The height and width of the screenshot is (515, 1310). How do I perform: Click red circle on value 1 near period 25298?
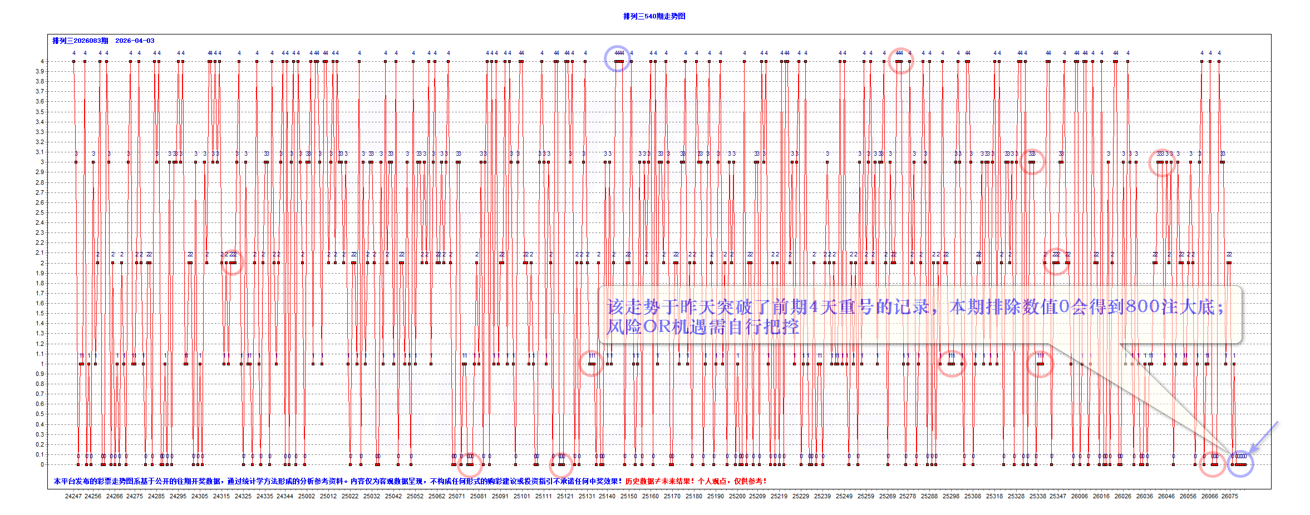point(952,364)
